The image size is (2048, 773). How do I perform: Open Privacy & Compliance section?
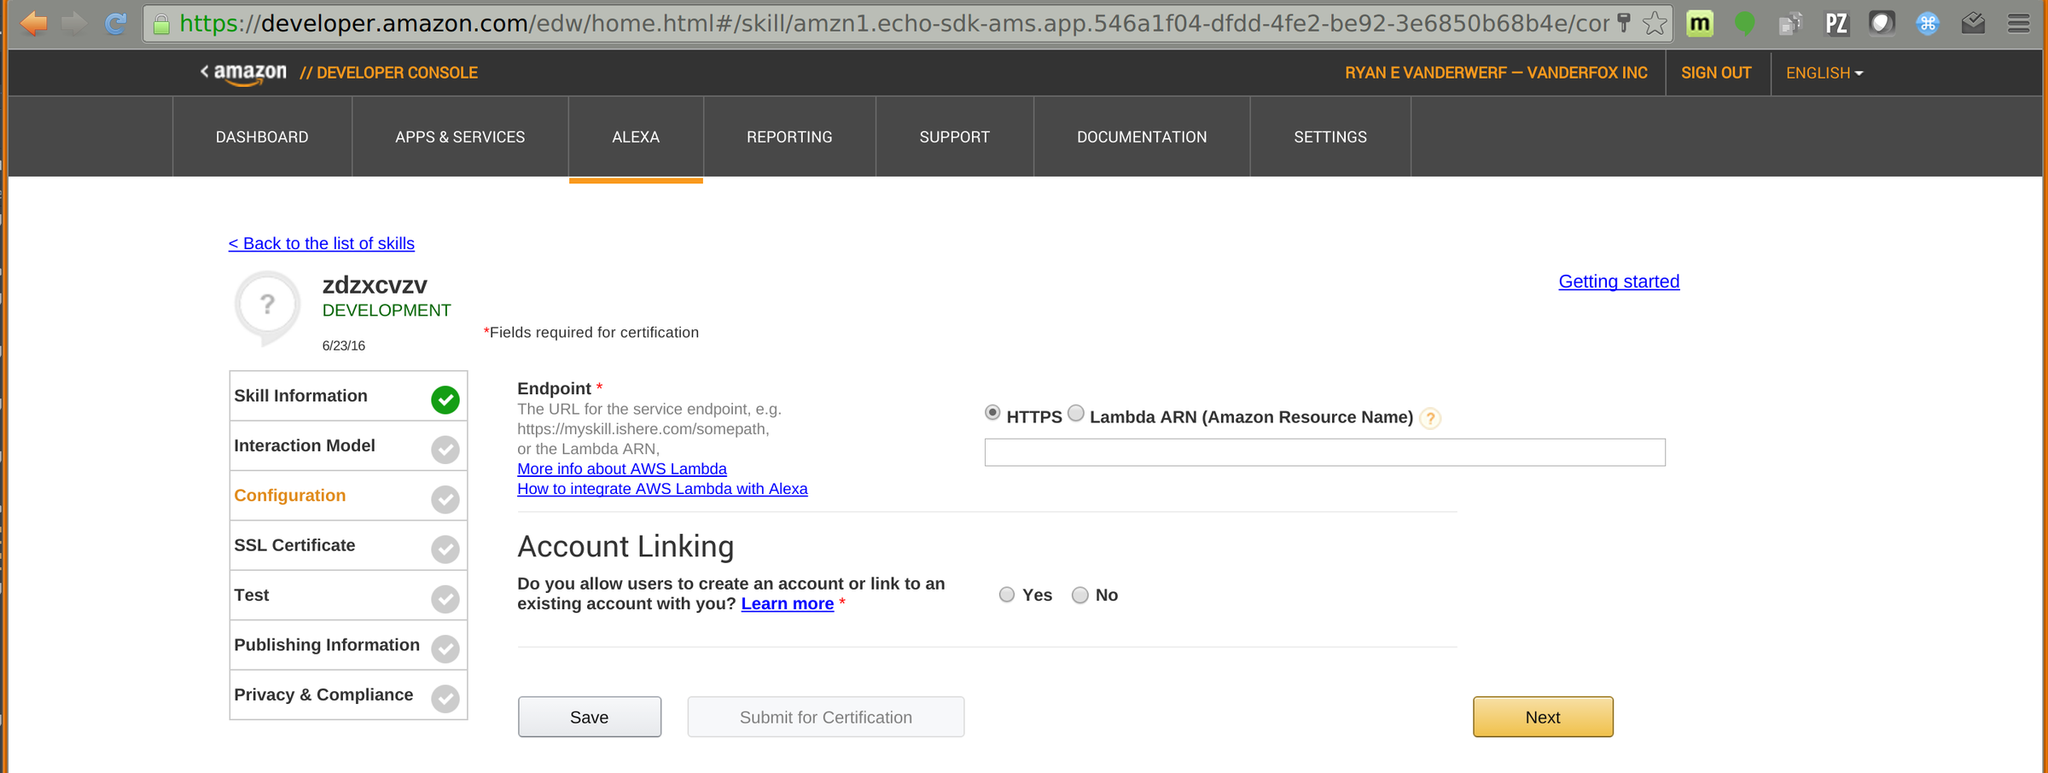coord(348,695)
